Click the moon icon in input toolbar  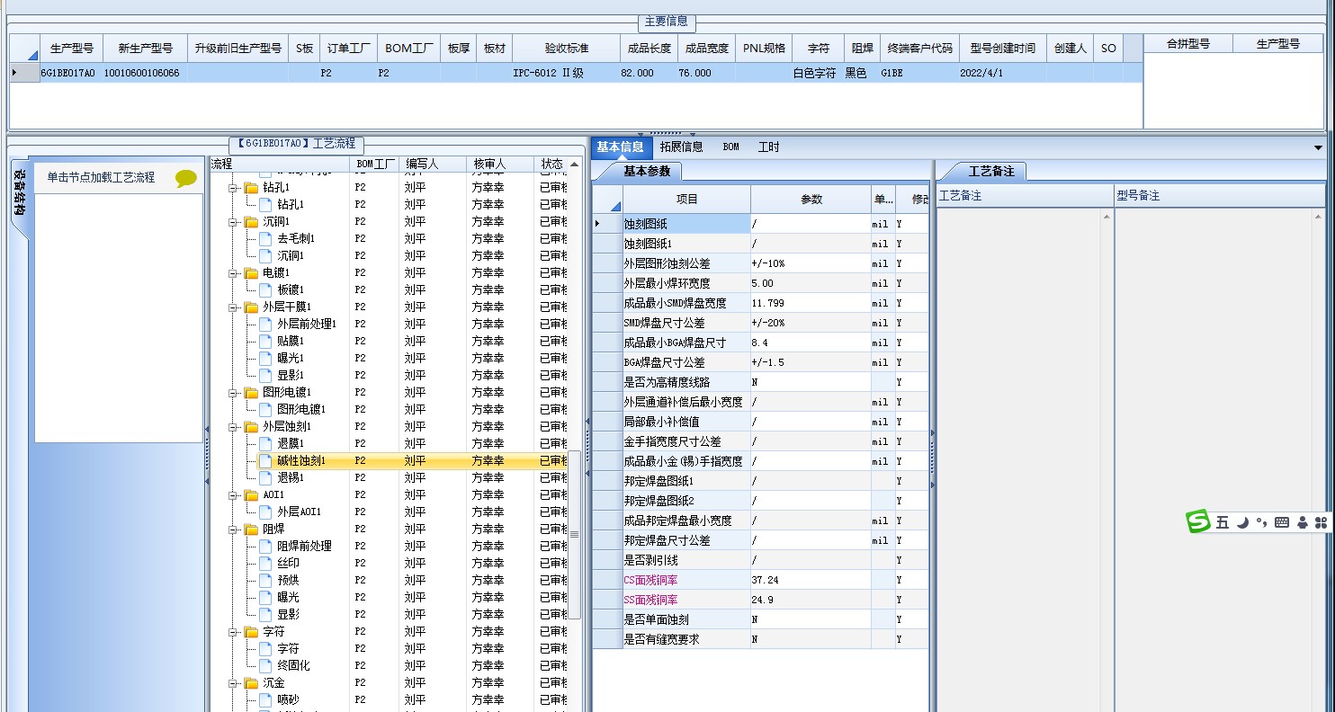pos(1241,522)
